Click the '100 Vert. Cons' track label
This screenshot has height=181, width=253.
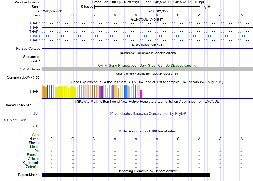[15, 120]
